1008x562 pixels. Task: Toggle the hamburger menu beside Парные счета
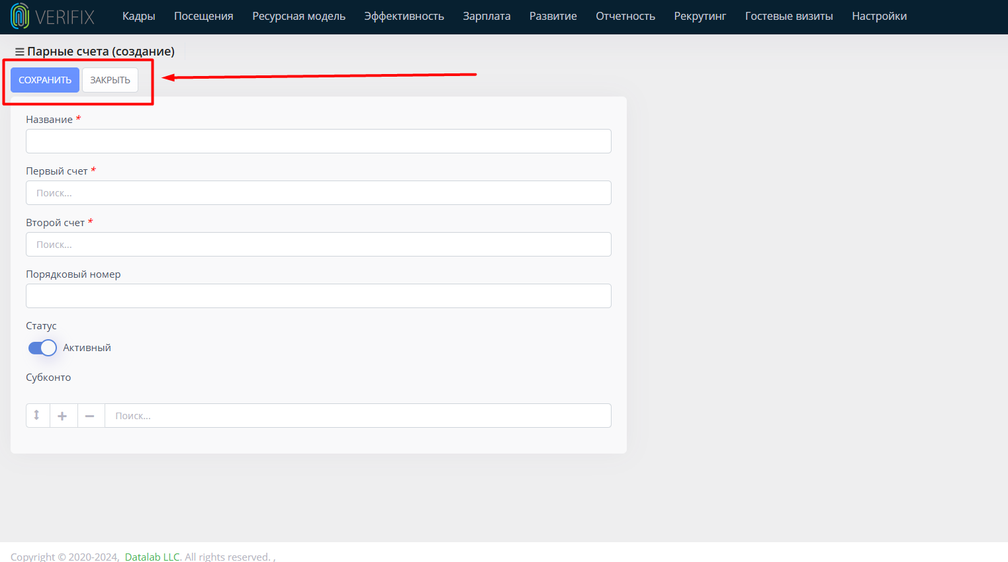tap(20, 52)
